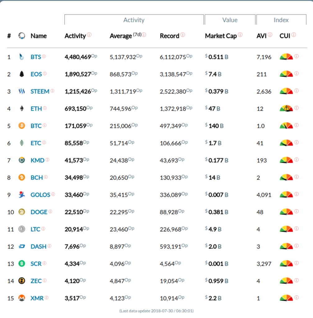
Task: Open the XMR coin link
Action: pos(37,298)
